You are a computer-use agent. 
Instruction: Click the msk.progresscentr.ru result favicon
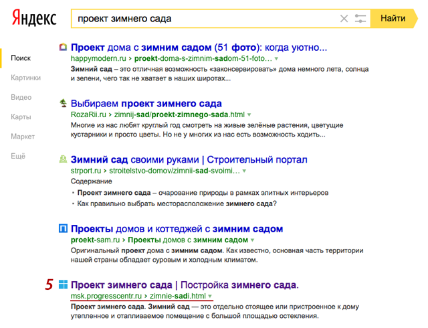coord(63,284)
